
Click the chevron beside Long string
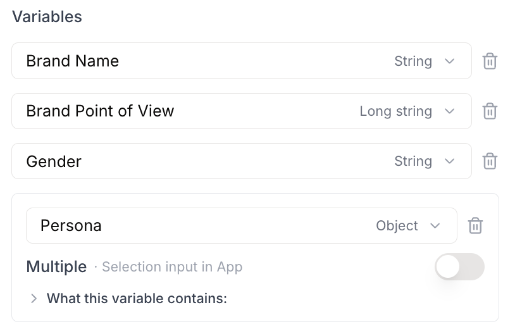(449, 111)
